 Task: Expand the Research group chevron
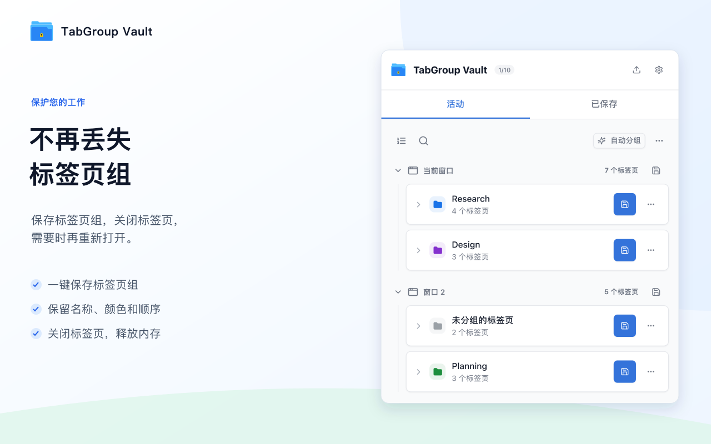pos(418,204)
